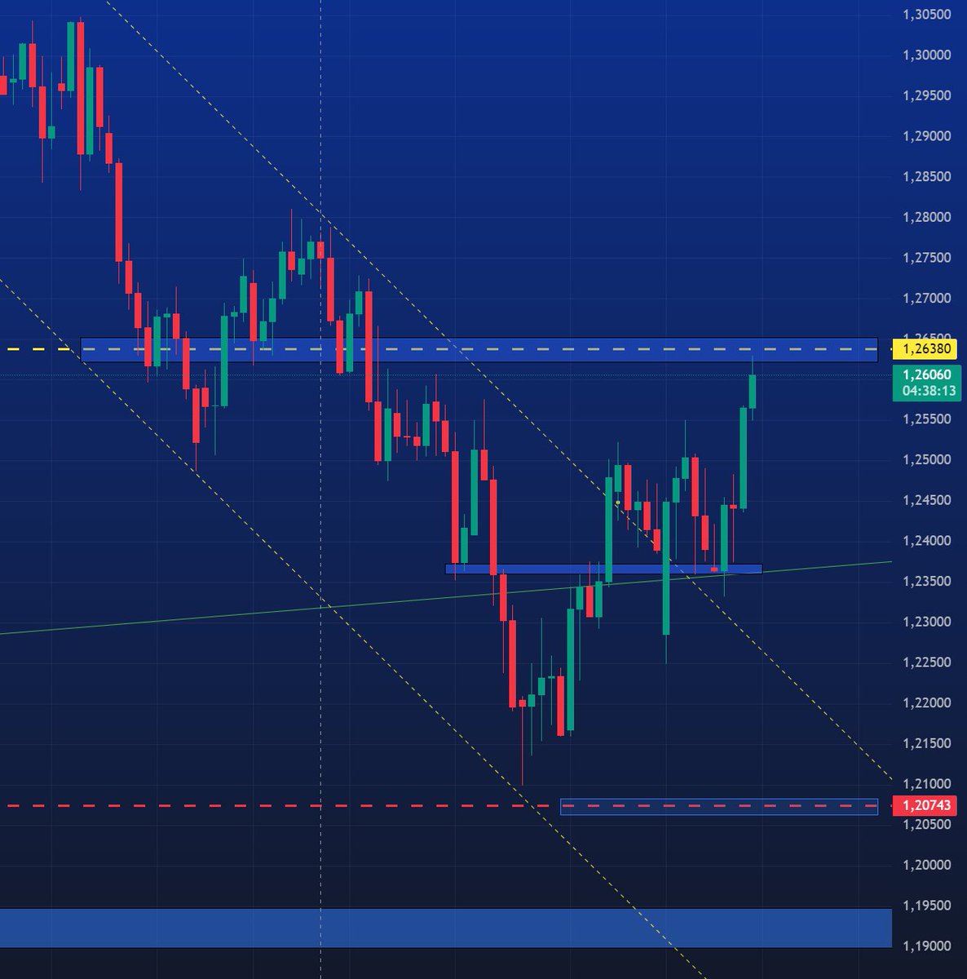Click the 1,24500 price axis label
967x979 pixels.
tap(926, 501)
